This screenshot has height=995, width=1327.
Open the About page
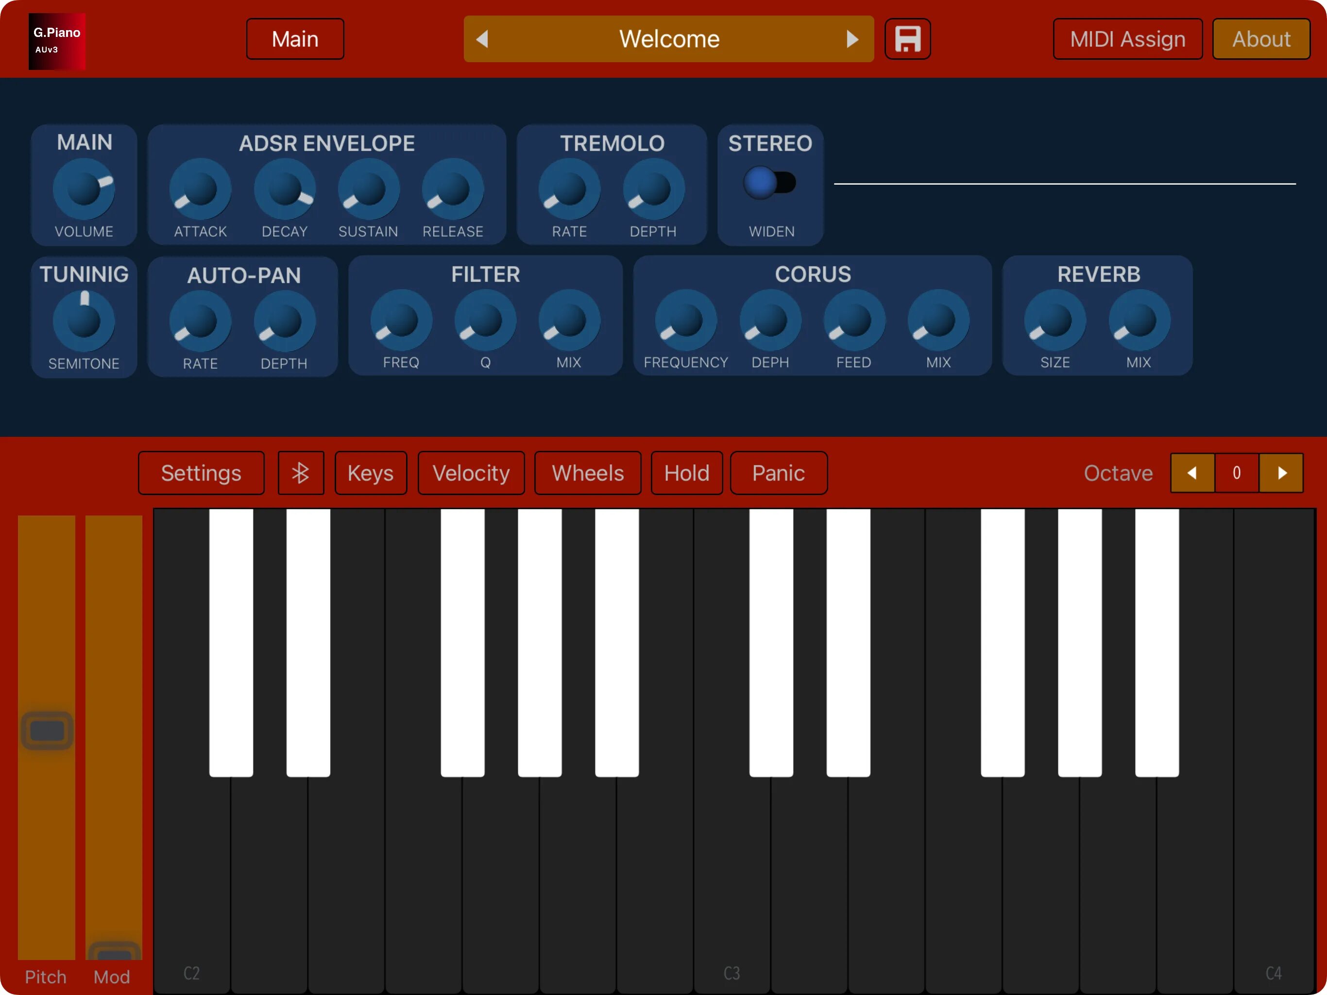(1260, 39)
